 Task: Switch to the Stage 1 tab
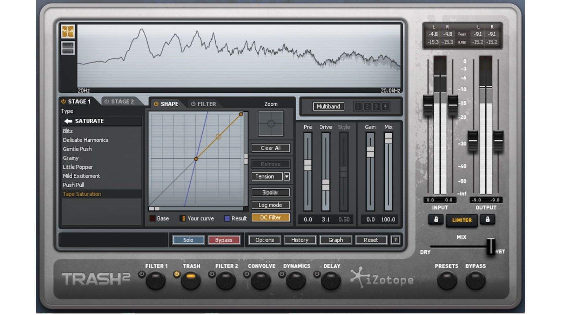(x=79, y=101)
